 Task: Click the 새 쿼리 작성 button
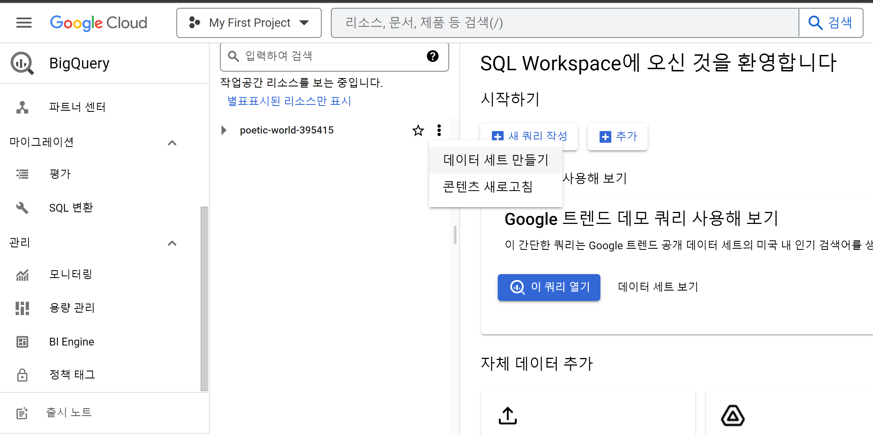[529, 136]
